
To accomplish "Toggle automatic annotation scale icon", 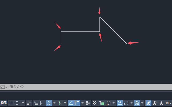I will pyautogui.click(x=155, y=103).
